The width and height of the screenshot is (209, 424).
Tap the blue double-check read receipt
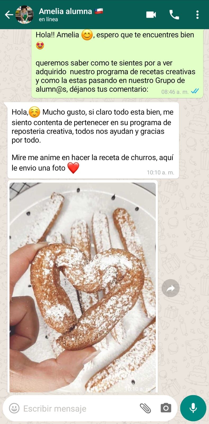(195, 91)
